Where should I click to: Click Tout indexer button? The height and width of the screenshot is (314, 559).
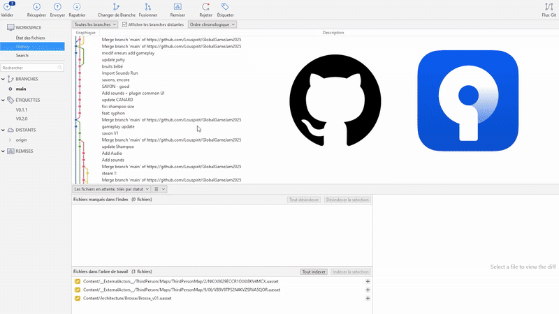pyautogui.click(x=314, y=271)
